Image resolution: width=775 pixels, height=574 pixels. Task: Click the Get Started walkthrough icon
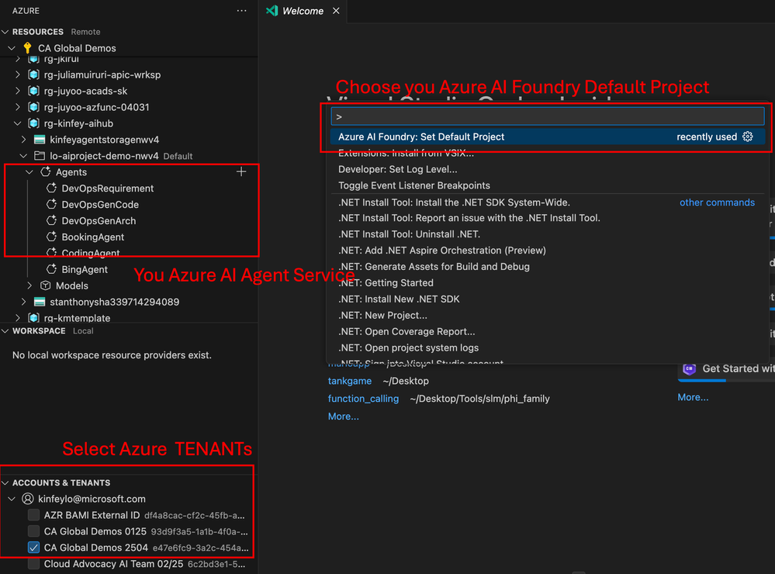tap(690, 368)
